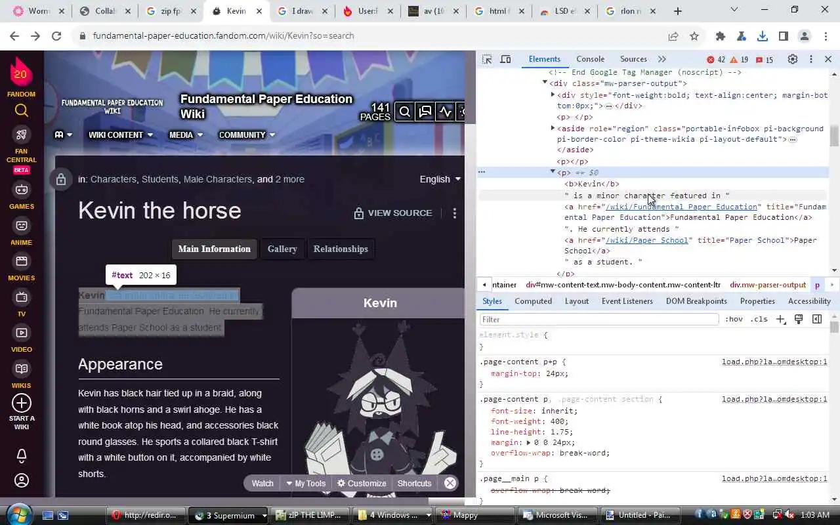This screenshot has height=525, width=840.
Task: Open the Event Listeners tab
Action: 627,301
